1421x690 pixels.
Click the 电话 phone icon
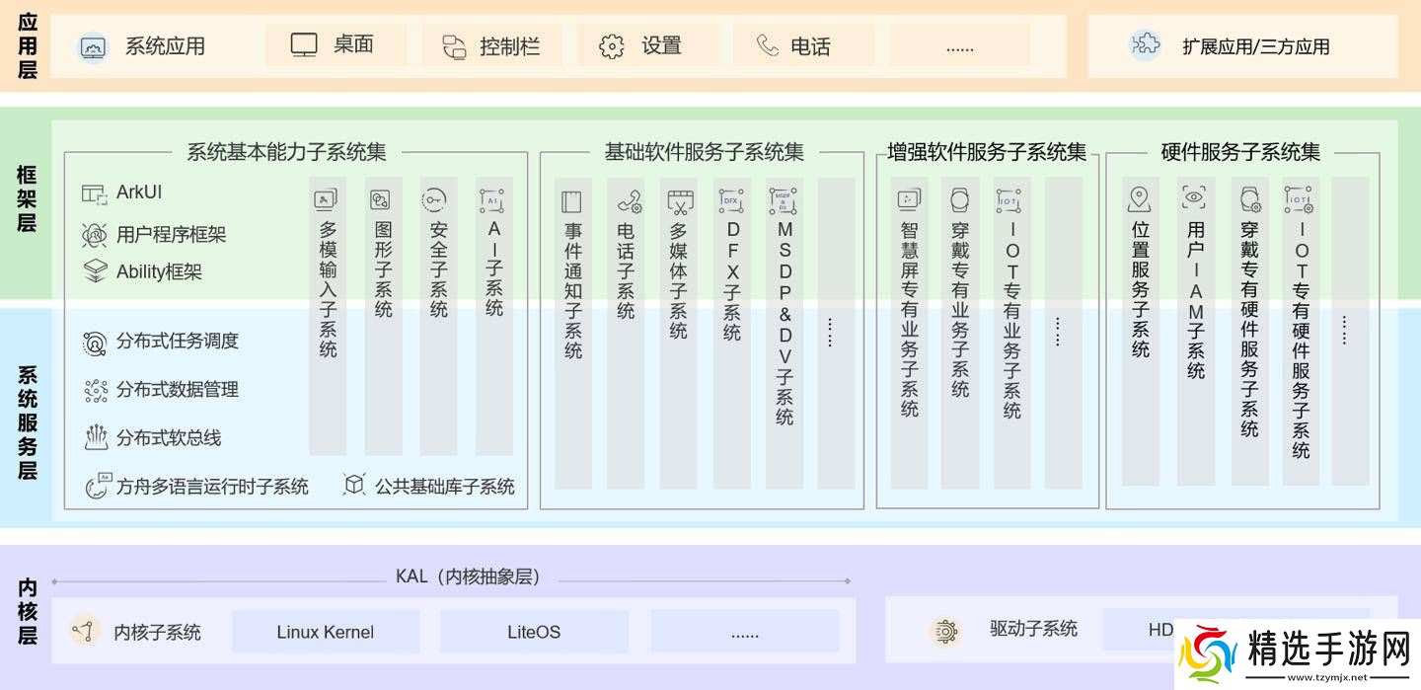(x=767, y=45)
